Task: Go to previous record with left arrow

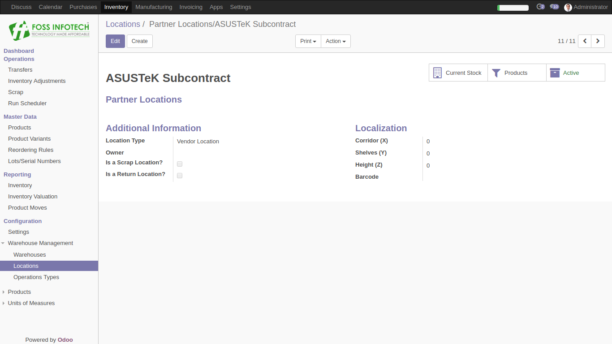Action: [585, 41]
